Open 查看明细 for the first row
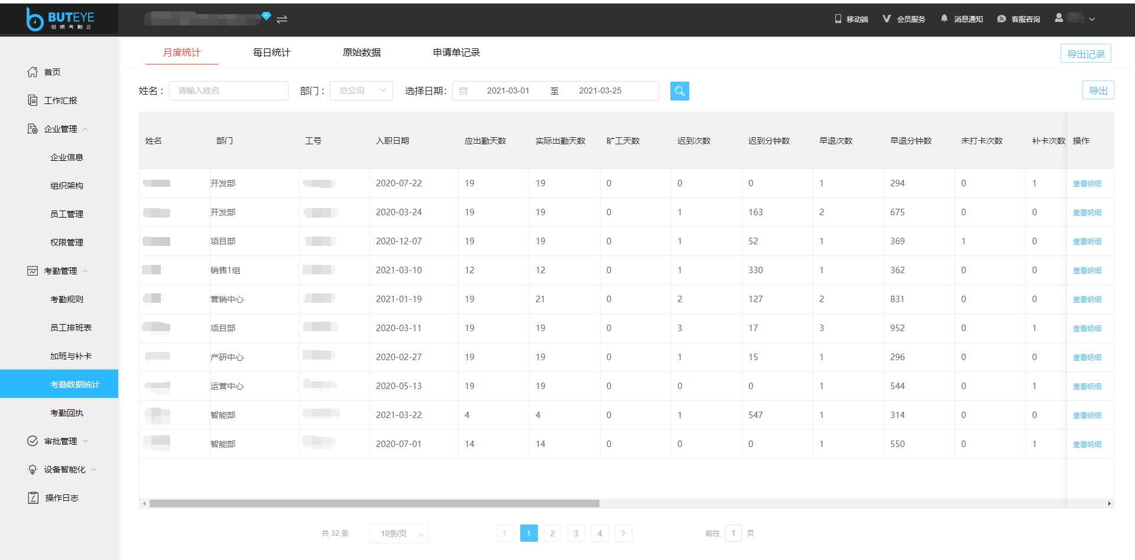 pos(1088,183)
